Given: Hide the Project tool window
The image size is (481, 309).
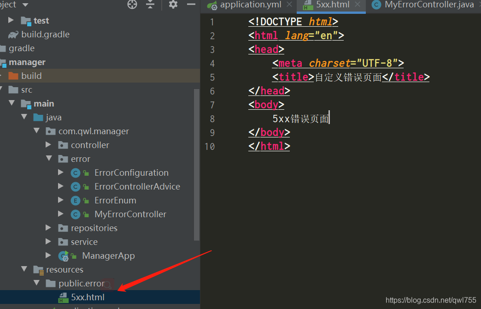Looking at the screenshot, I should 191,5.
